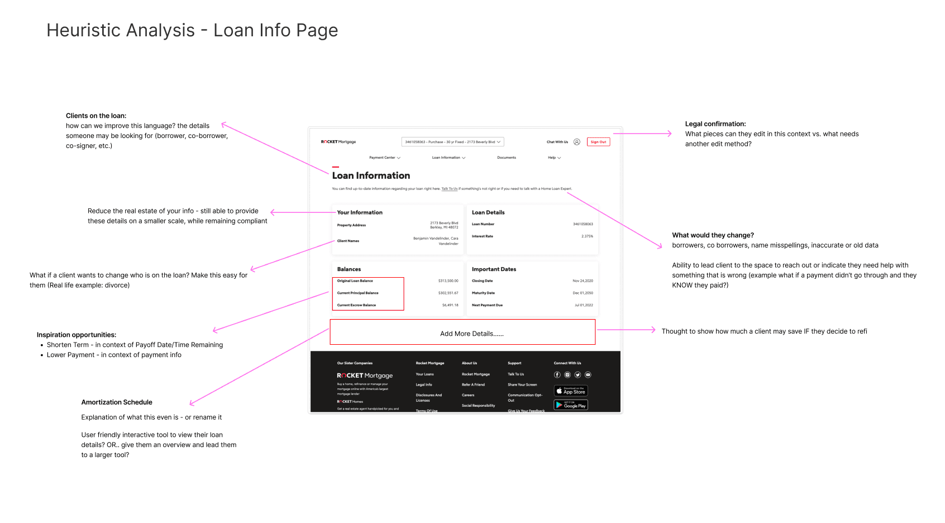This screenshot has height=523, width=945.
Task: Click Talk To Us under Support footer column
Action: (516, 374)
